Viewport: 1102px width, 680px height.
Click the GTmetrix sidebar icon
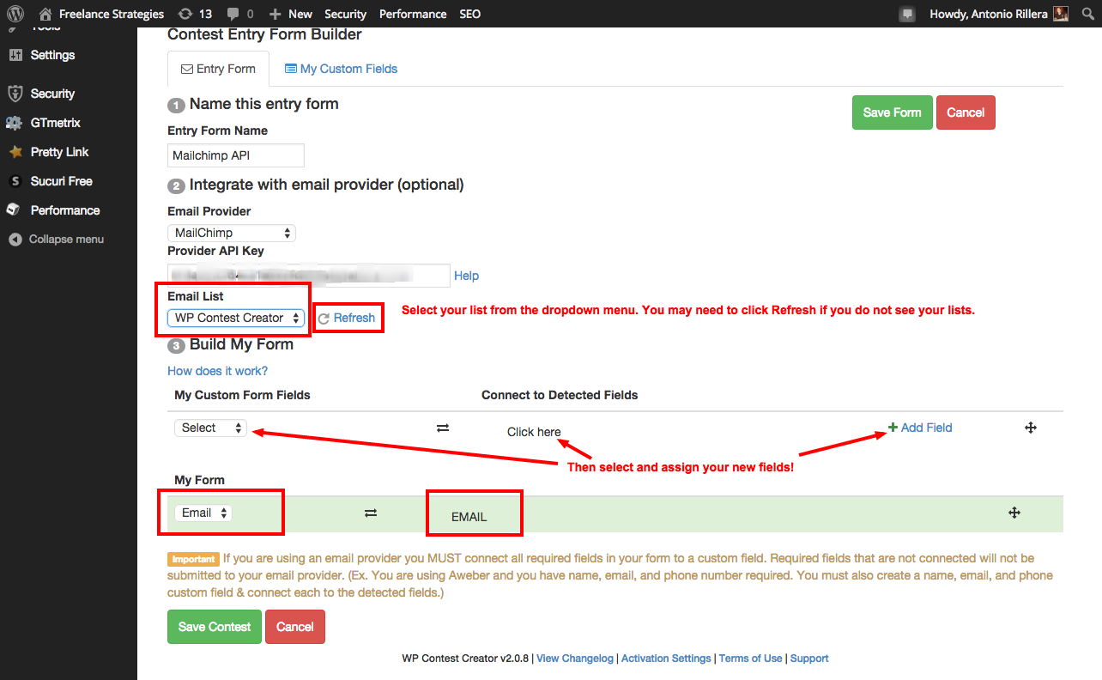[x=15, y=123]
